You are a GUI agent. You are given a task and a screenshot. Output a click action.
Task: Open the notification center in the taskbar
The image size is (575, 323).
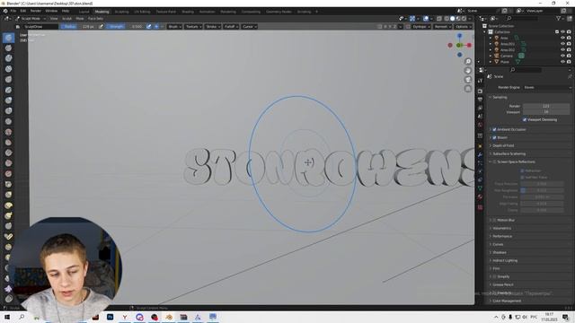click(x=566, y=317)
